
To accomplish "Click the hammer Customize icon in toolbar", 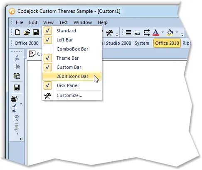I will (x=109, y=33).
